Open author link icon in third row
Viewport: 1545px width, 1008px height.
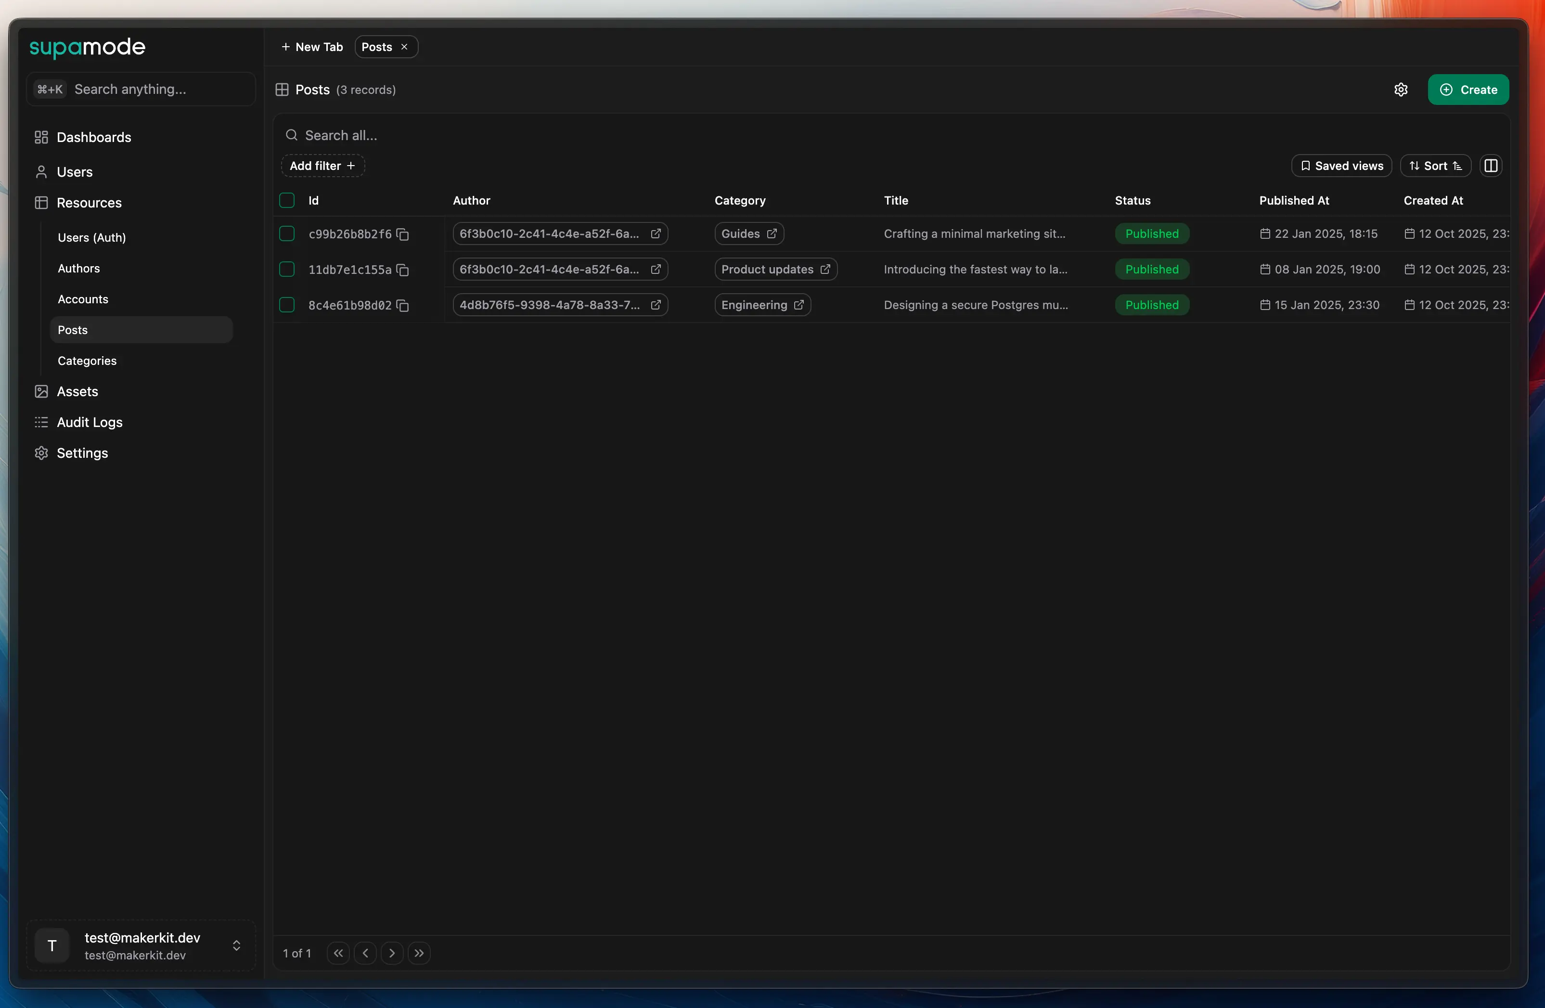coord(656,305)
